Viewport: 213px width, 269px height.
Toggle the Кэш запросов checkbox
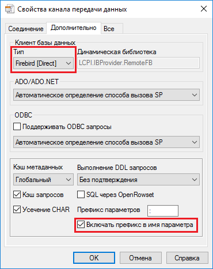17,195
